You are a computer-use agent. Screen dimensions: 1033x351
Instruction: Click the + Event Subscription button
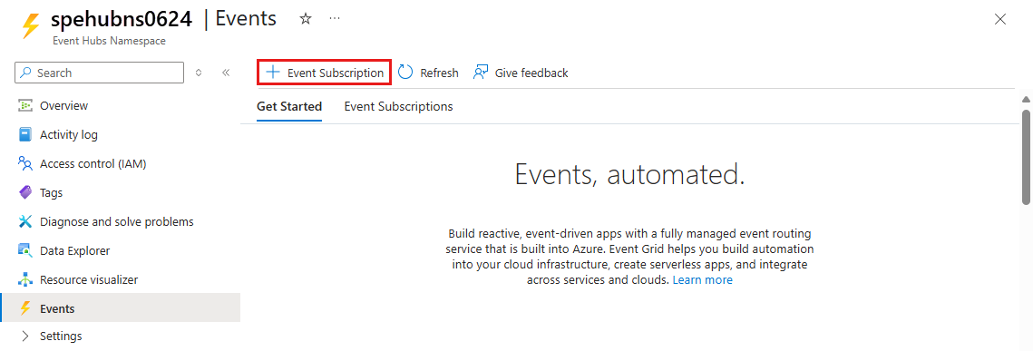[324, 73]
